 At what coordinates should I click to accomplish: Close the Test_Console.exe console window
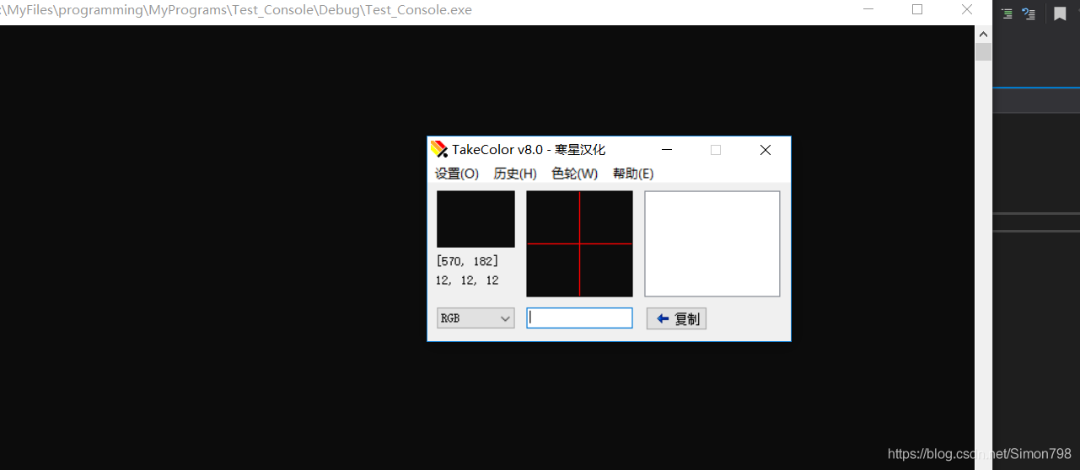tap(967, 9)
